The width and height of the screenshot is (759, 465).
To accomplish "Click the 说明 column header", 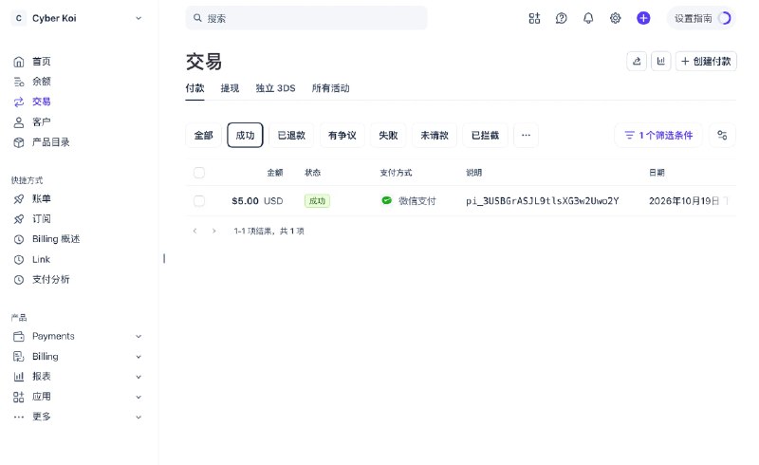I will [x=473, y=173].
